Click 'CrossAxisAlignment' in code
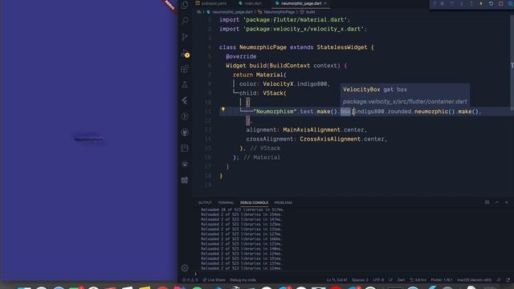This screenshot has height=289, width=514. coord(330,139)
